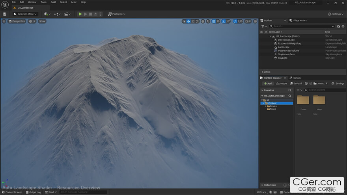Open the add content cube dropdown

point(47,14)
